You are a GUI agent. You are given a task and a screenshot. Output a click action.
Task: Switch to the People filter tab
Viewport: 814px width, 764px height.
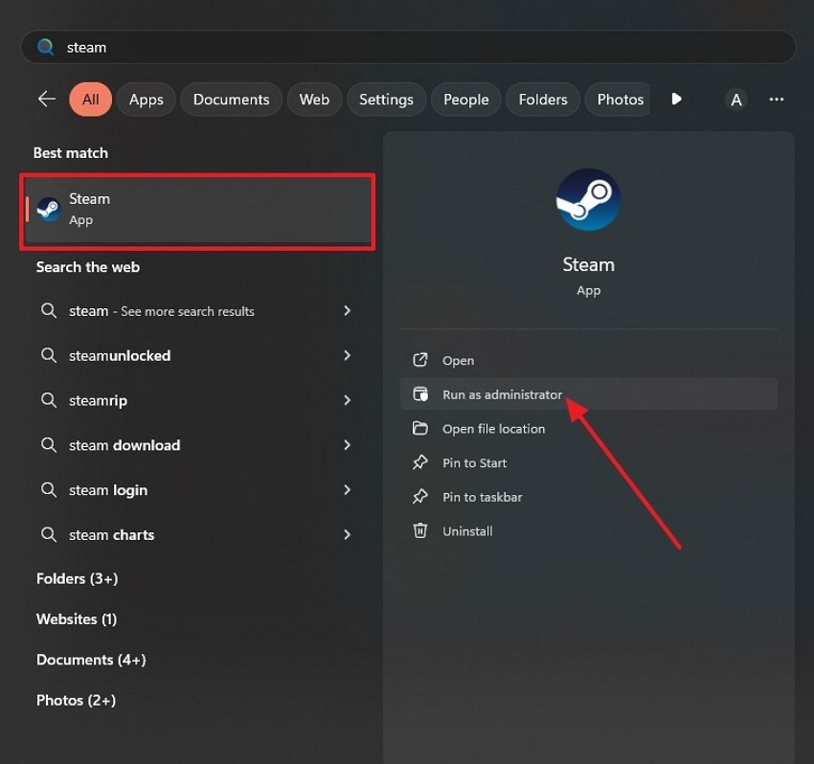tap(465, 100)
